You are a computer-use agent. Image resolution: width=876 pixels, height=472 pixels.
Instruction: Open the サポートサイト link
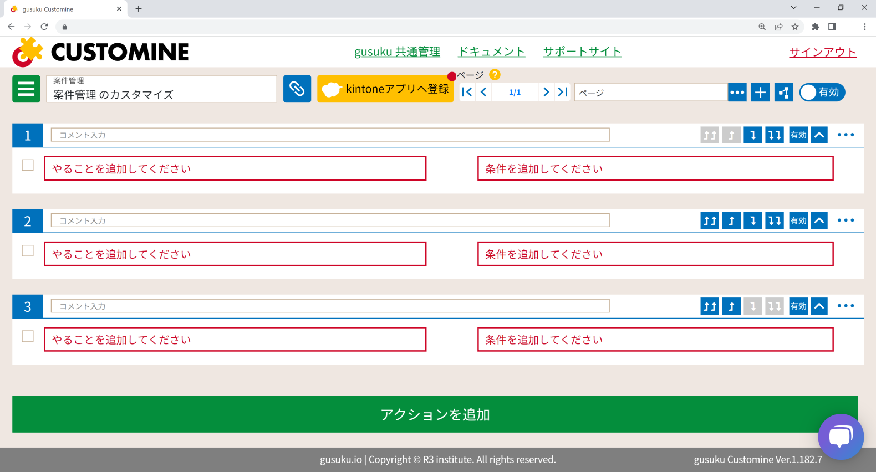click(582, 52)
